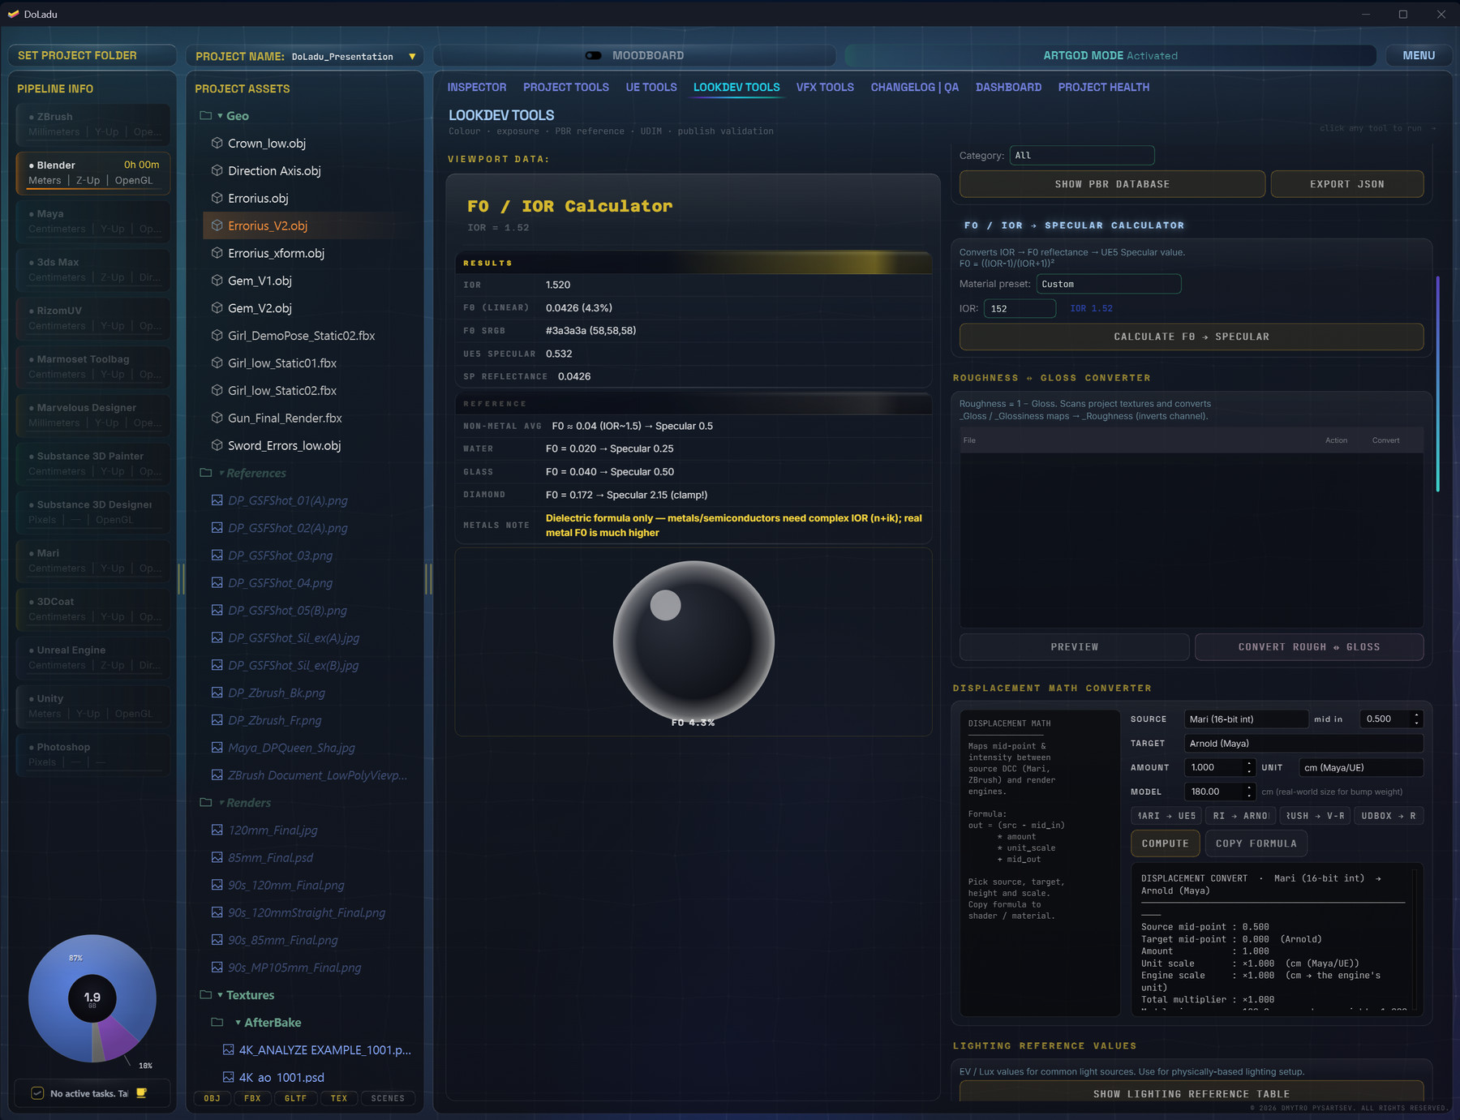Click the image icon beside 4K_ANALYZE EXAMPLE_1001

pos(228,1049)
